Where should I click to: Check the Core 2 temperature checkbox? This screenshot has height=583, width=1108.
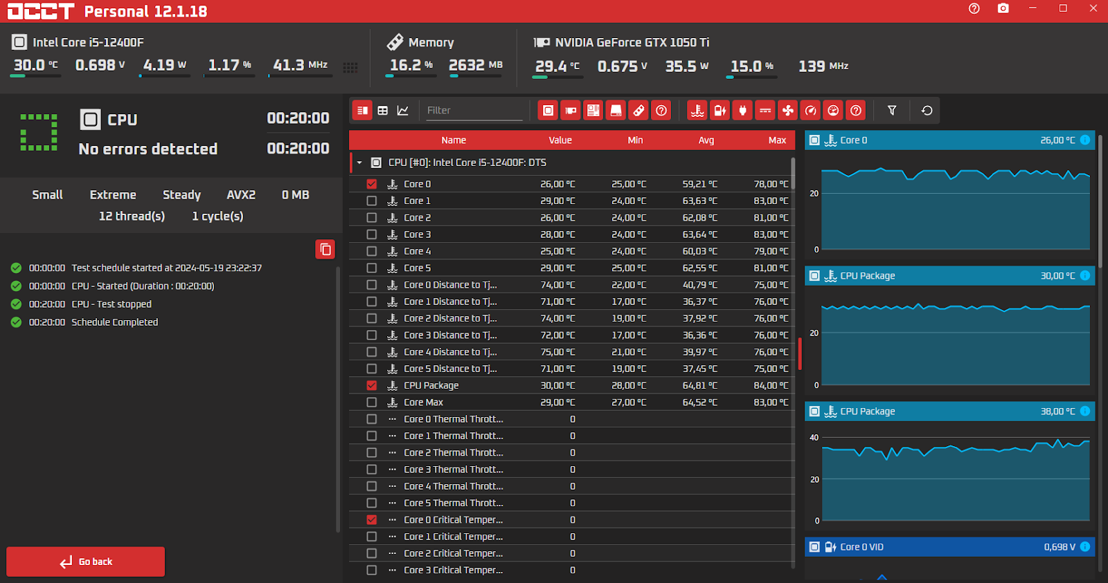(372, 217)
